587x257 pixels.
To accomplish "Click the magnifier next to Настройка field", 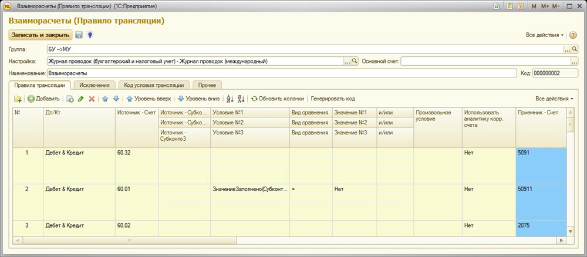I will click(x=355, y=61).
